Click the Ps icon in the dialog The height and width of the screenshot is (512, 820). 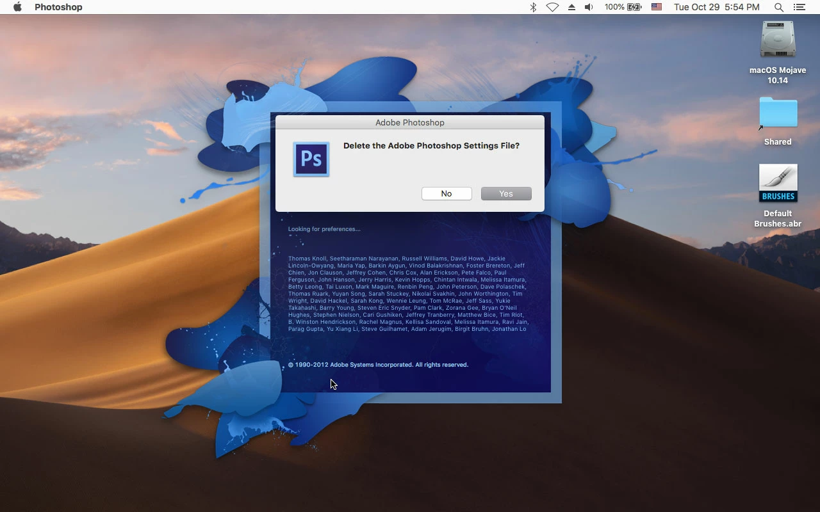311,159
